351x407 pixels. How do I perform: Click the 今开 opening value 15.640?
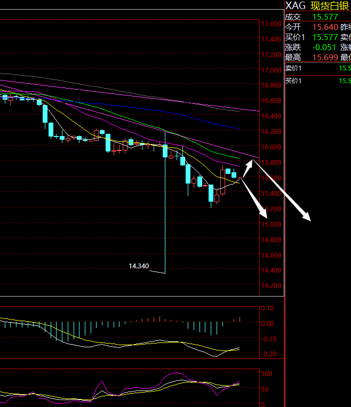pyautogui.click(x=325, y=27)
